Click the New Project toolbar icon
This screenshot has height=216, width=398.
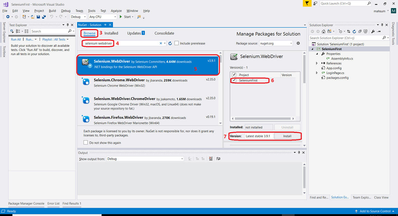point(24,17)
